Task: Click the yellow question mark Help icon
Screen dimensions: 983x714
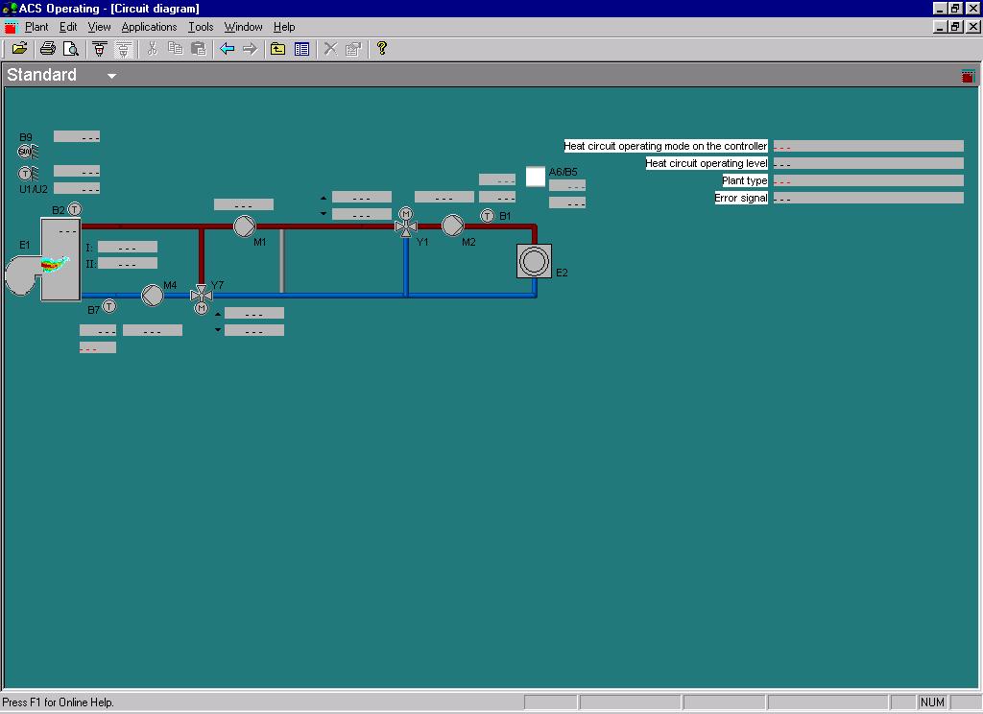Action: click(x=382, y=48)
